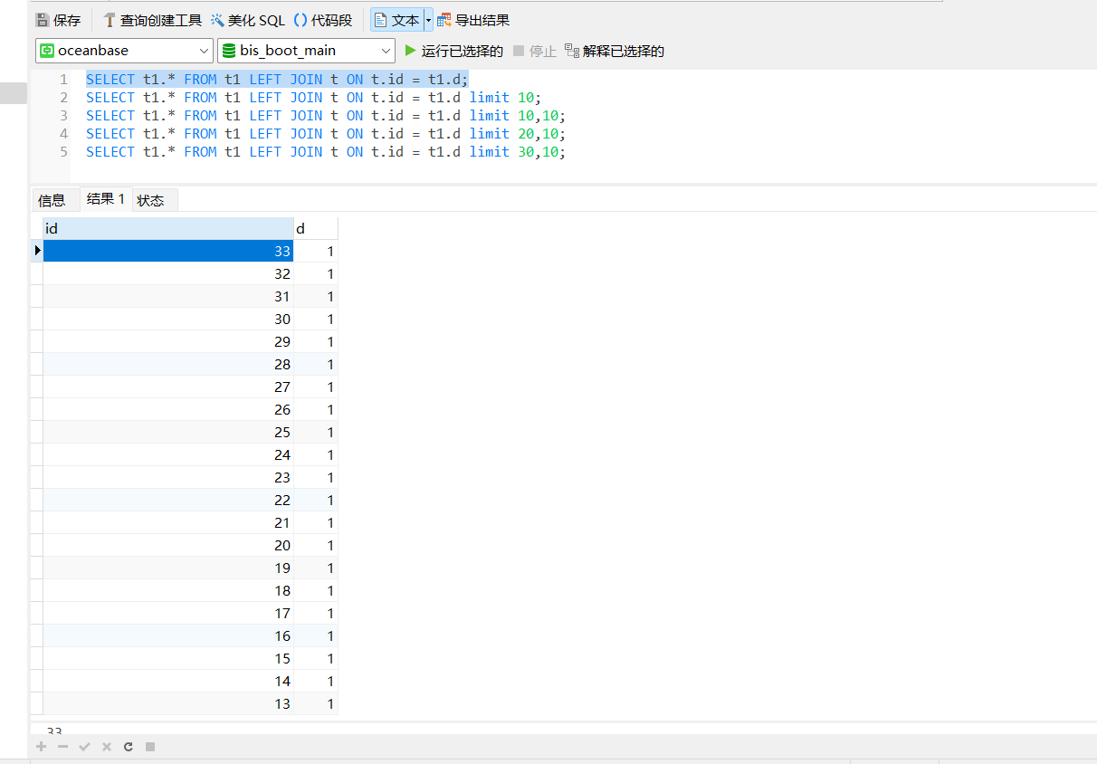
Task: Click line number 5 in editor gutter
Action: [63, 152]
